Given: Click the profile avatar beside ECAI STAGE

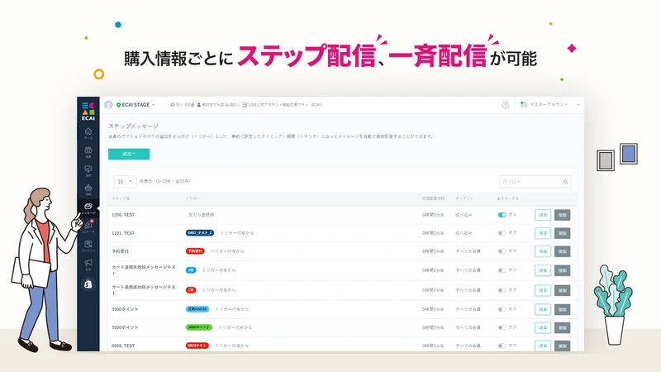Looking at the screenshot, I should (x=109, y=105).
